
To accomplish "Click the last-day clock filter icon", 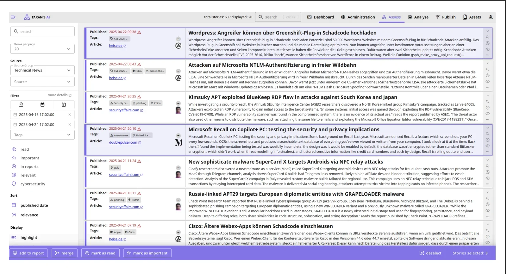I will [21, 105].
